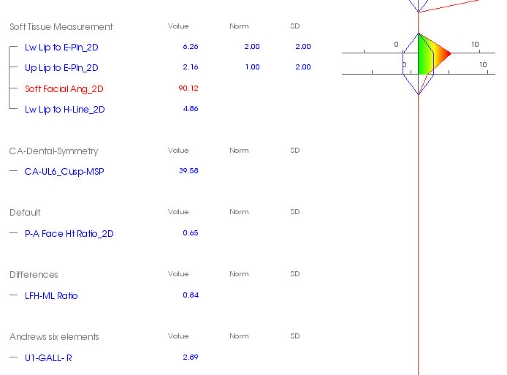Image resolution: width=507 pixels, height=375 pixels.
Task: Click the SD column header under Soft Tissue
Action: click(295, 26)
